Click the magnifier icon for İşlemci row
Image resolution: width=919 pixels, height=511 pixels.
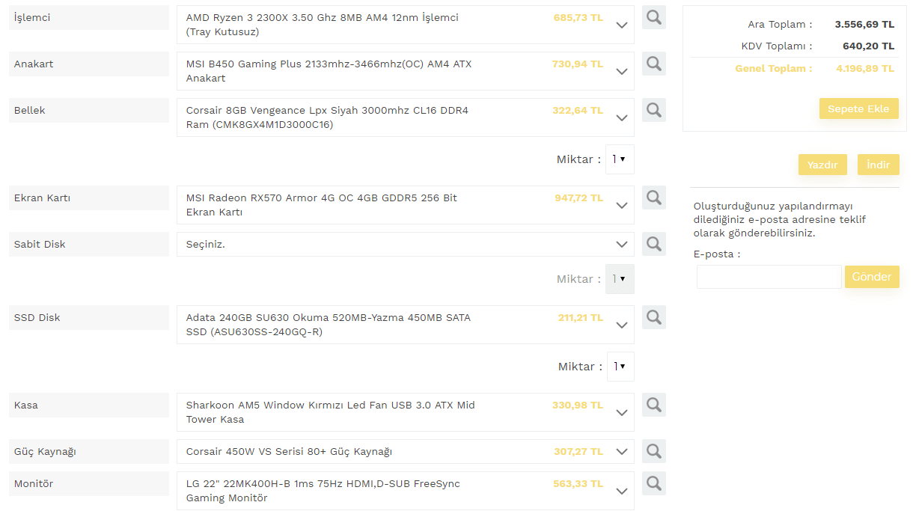click(654, 17)
